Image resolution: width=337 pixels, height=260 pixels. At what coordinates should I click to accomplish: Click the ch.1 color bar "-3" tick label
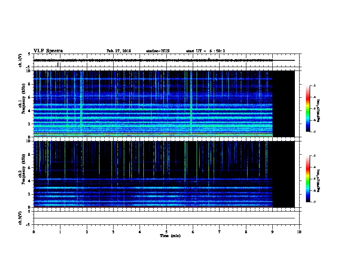pyautogui.click(x=314, y=85)
